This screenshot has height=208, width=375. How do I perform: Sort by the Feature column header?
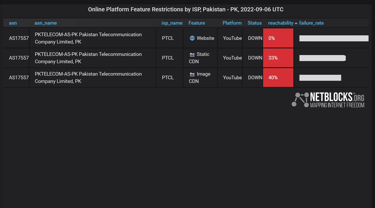197,23
